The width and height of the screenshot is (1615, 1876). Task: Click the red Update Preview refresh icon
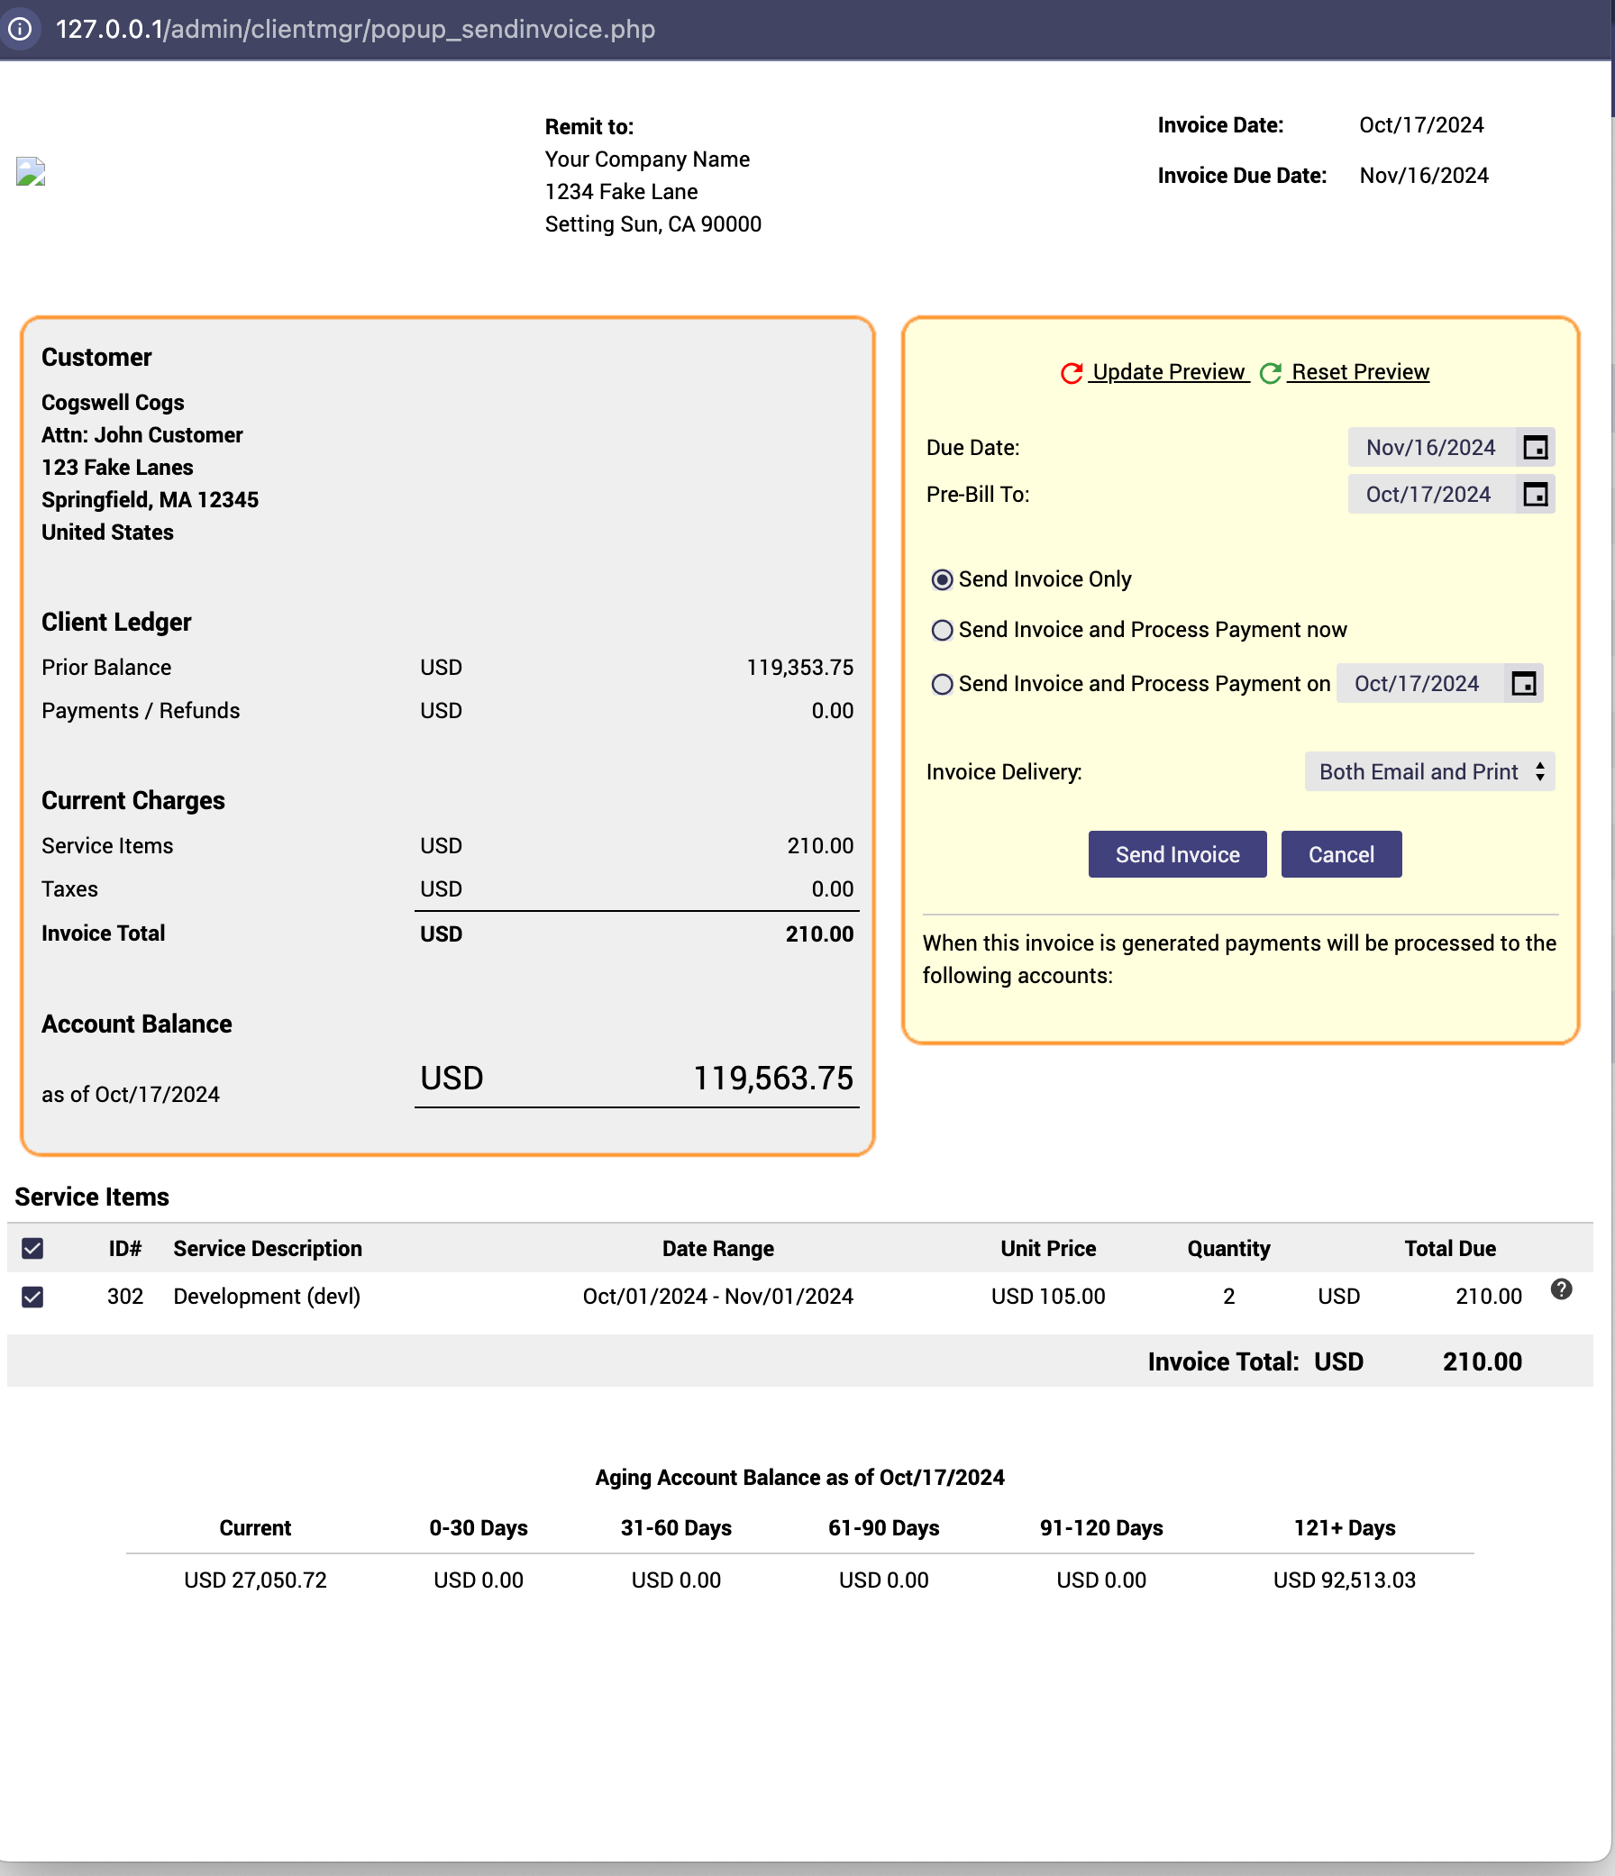pyautogui.click(x=1072, y=373)
